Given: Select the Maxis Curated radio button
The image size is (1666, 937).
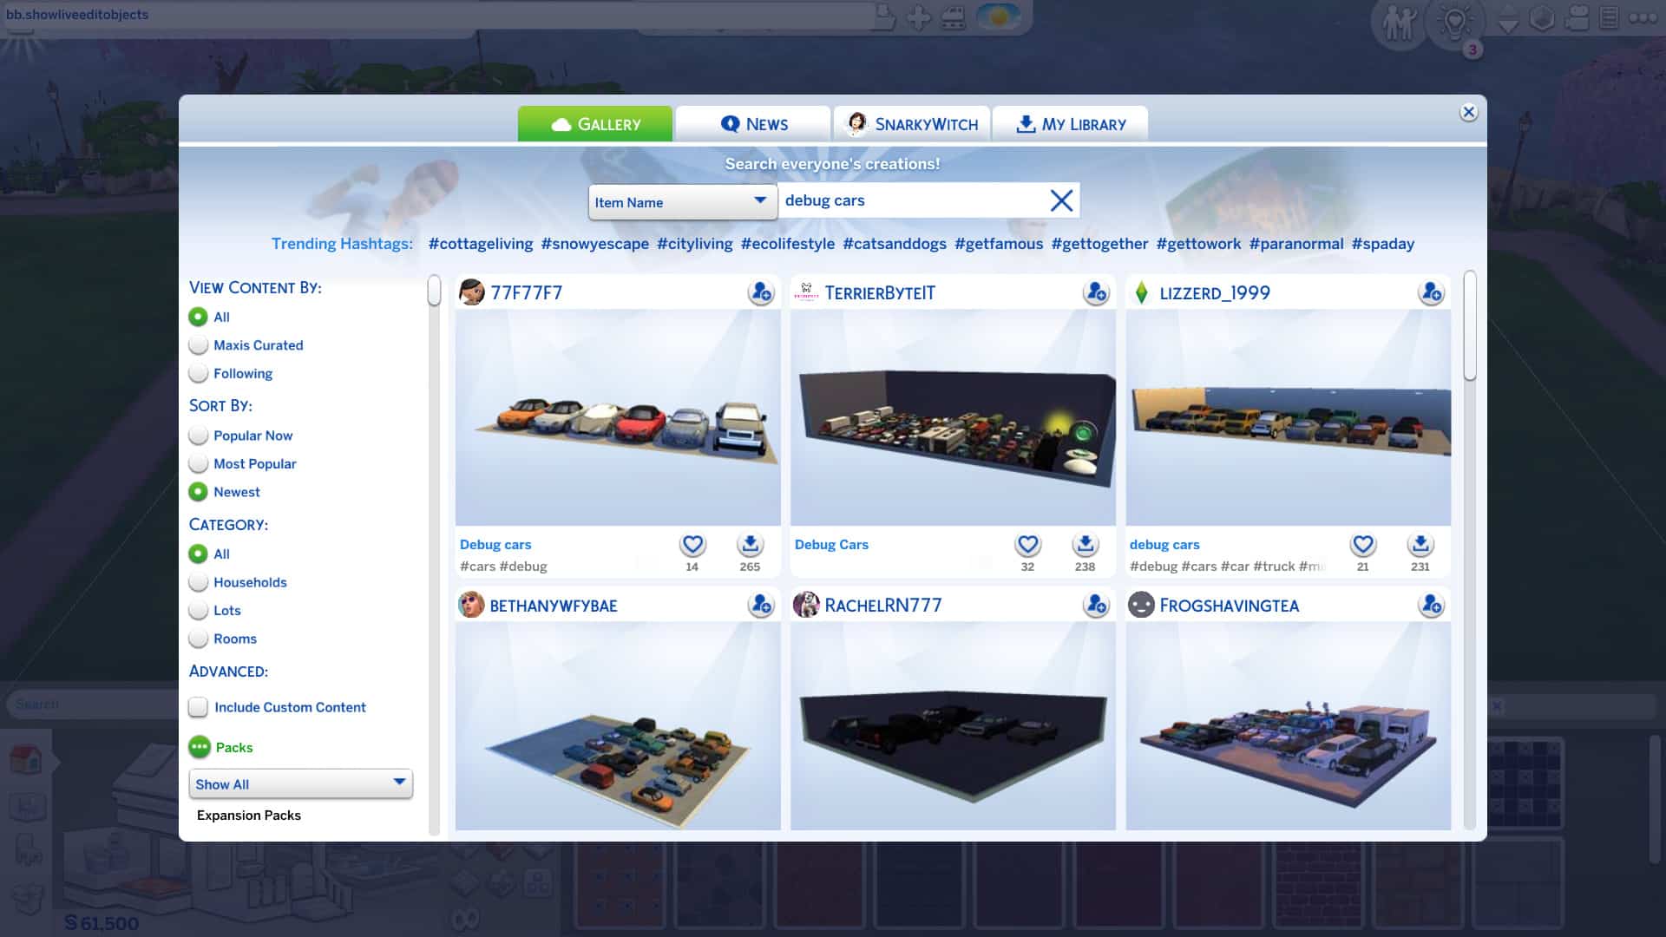Looking at the screenshot, I should tap(198, 344).
